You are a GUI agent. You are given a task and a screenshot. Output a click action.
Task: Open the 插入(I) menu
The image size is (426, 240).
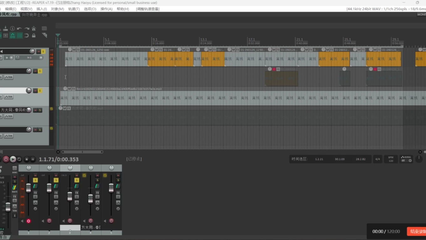click(x=42, y=9)
